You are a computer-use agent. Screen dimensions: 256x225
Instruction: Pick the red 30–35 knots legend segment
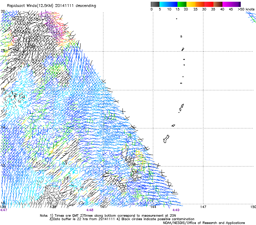tap(209, 4)
